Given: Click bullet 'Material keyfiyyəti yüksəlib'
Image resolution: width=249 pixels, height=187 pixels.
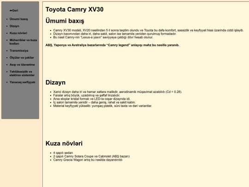Looking at the screenshot, I should [x=102, y=106].
